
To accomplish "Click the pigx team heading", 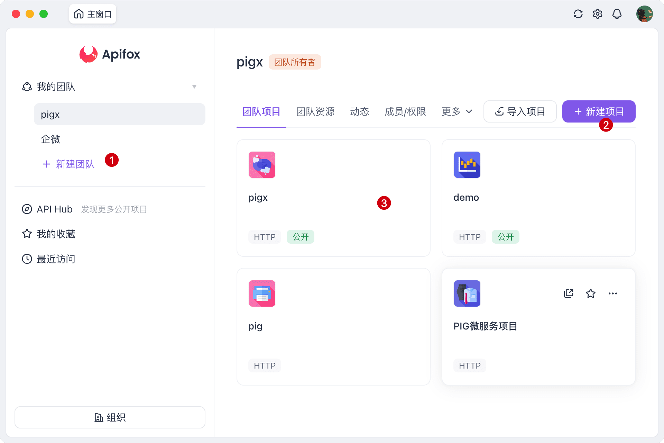I will tap(250, 62).
